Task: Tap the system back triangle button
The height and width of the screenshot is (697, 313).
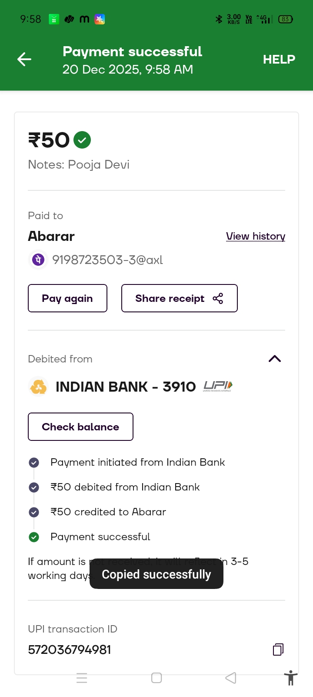Action: (x=231, y=678)
